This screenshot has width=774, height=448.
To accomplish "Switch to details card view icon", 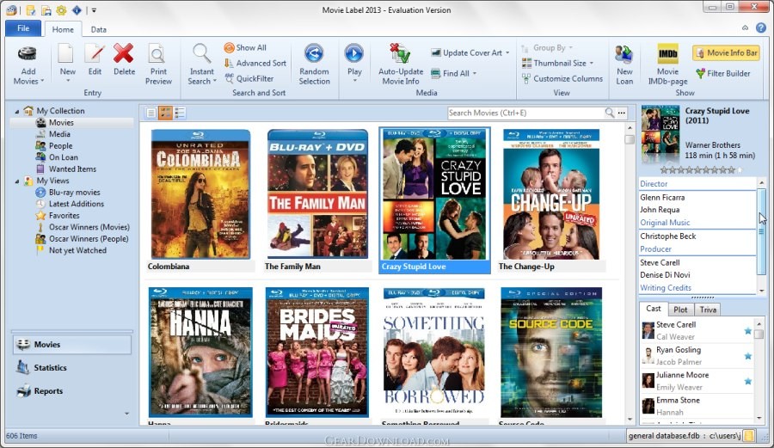I will 179,114.
